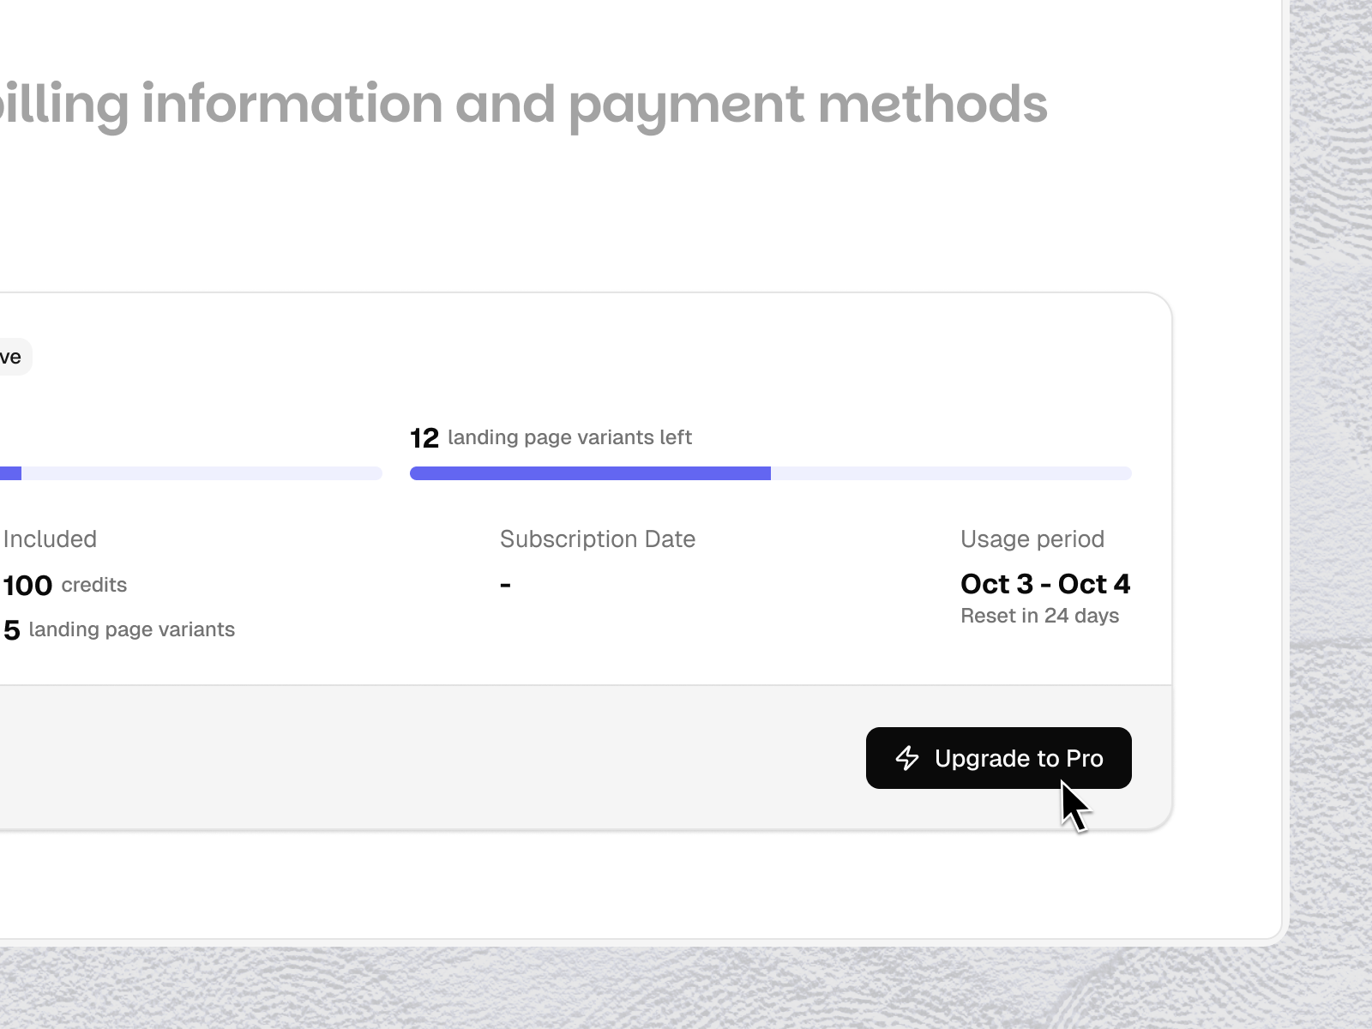Click the credits progress bar on the left
The width and height of the screenshot is (1372, 1029).
pos(190,473)
